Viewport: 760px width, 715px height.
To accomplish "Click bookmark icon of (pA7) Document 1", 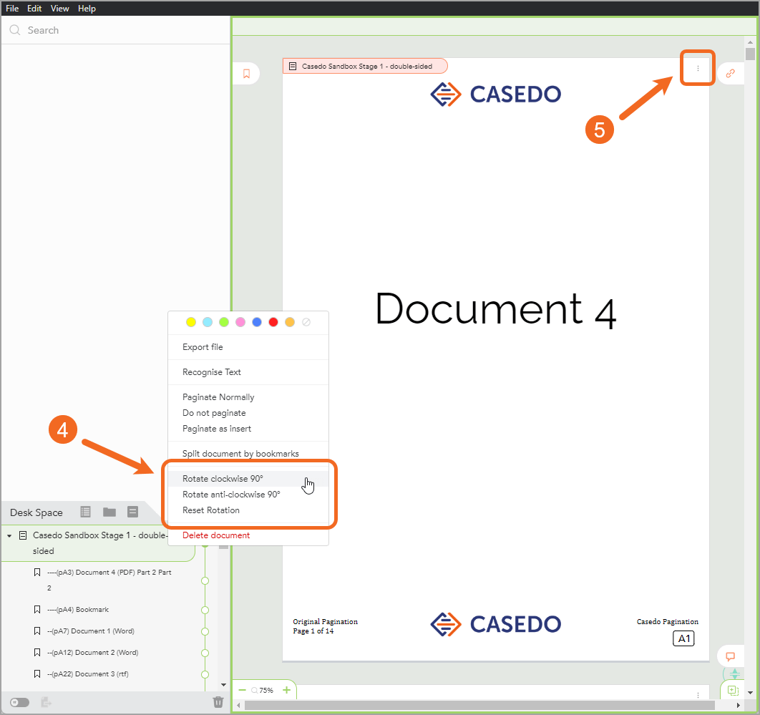I will click(36, 631).
